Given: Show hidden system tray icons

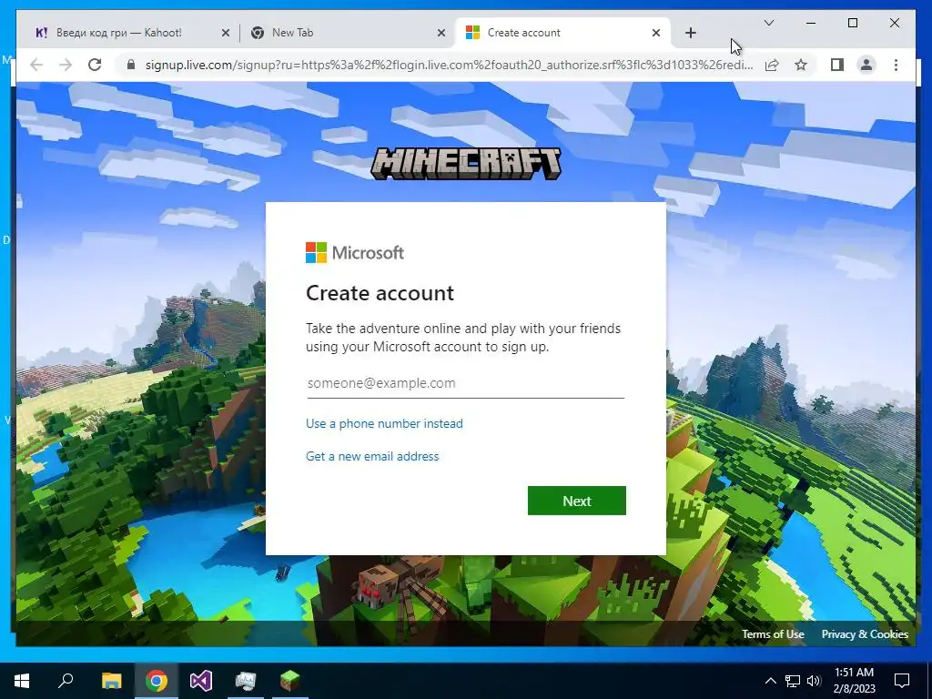Looking at the screenshot, I should pyautogui.click(x=770, y=681).
